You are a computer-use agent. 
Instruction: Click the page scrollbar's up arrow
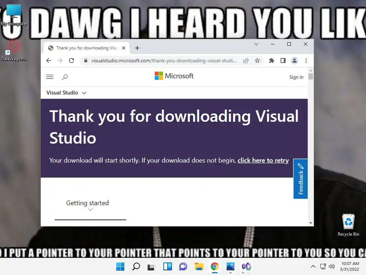[311, 71]
